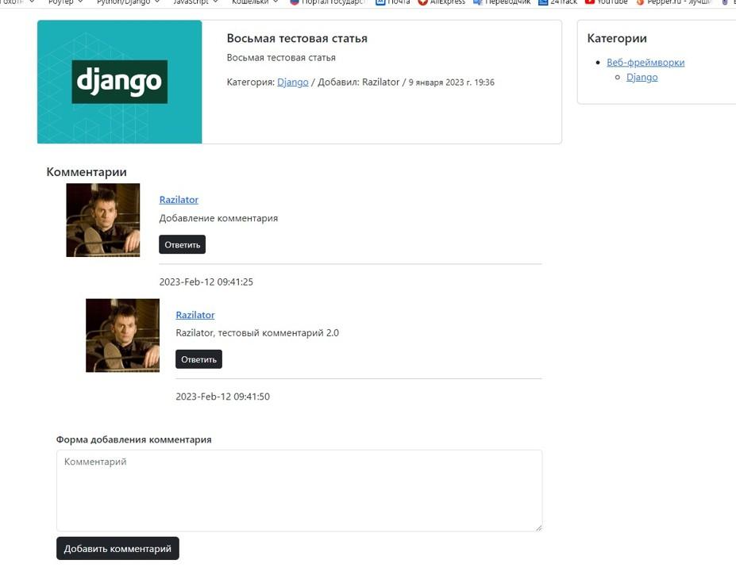Expand the Python/Django bookmarks folder
Viewport: 736px width, 571px height.
pos(128,2)
